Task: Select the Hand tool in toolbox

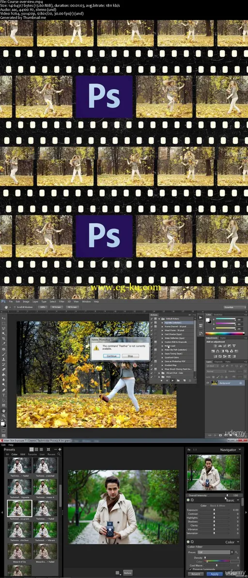Action: [4, 410]
